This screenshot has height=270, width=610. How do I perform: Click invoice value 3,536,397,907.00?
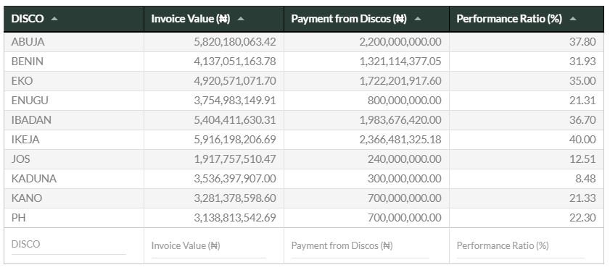[x=235, y=178]
